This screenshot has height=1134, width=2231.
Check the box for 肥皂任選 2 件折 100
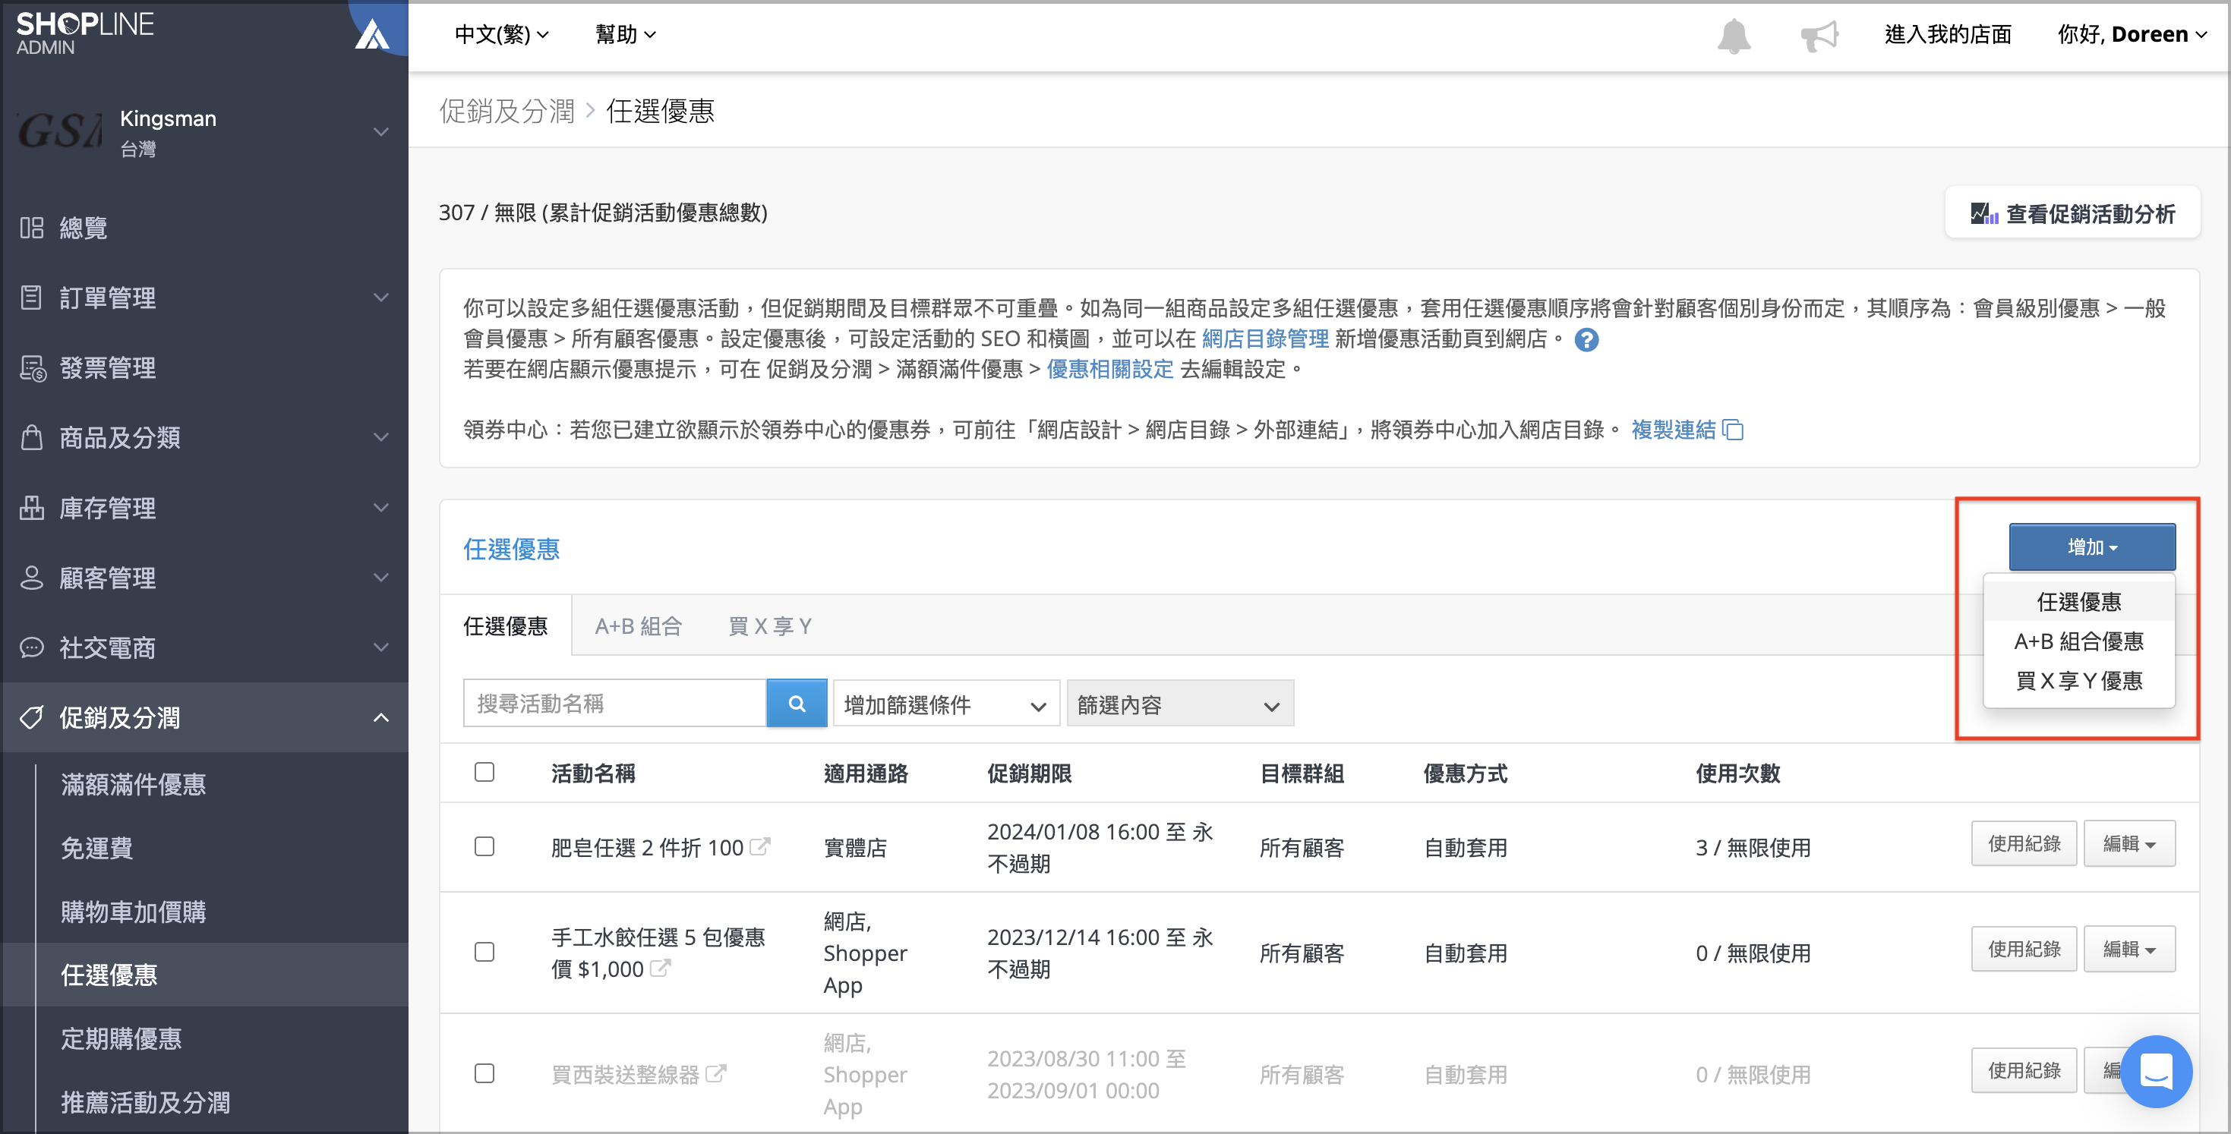point(485,846)
